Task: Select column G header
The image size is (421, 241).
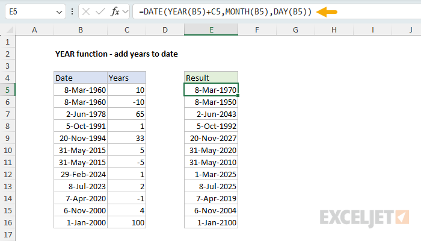Action: pos(295,30)
